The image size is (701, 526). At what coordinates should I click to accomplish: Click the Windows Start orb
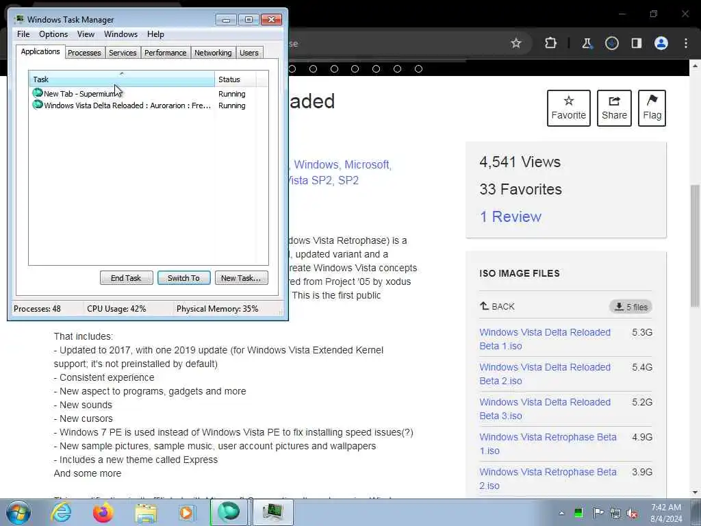pyautogui.click(x=18, y=512)
